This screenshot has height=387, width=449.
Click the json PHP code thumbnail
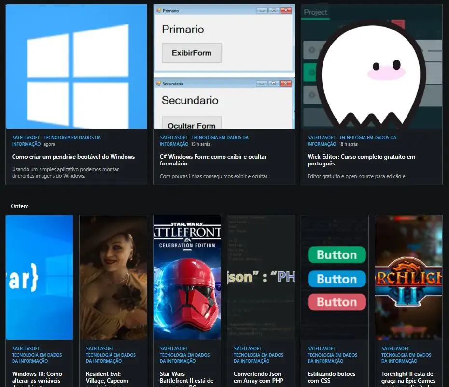click(x=261, y=277)
